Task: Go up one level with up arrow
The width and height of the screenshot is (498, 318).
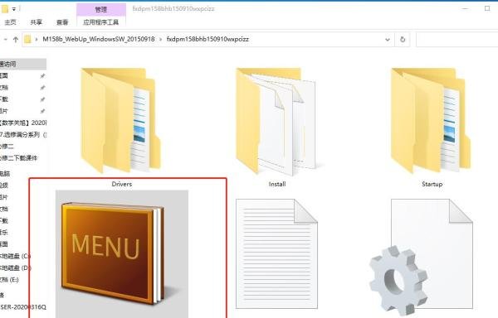Action: (16, 40)
